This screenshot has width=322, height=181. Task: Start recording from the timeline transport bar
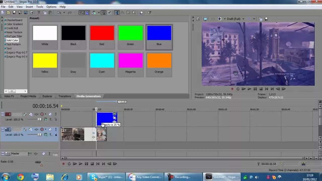pos(63,164)
